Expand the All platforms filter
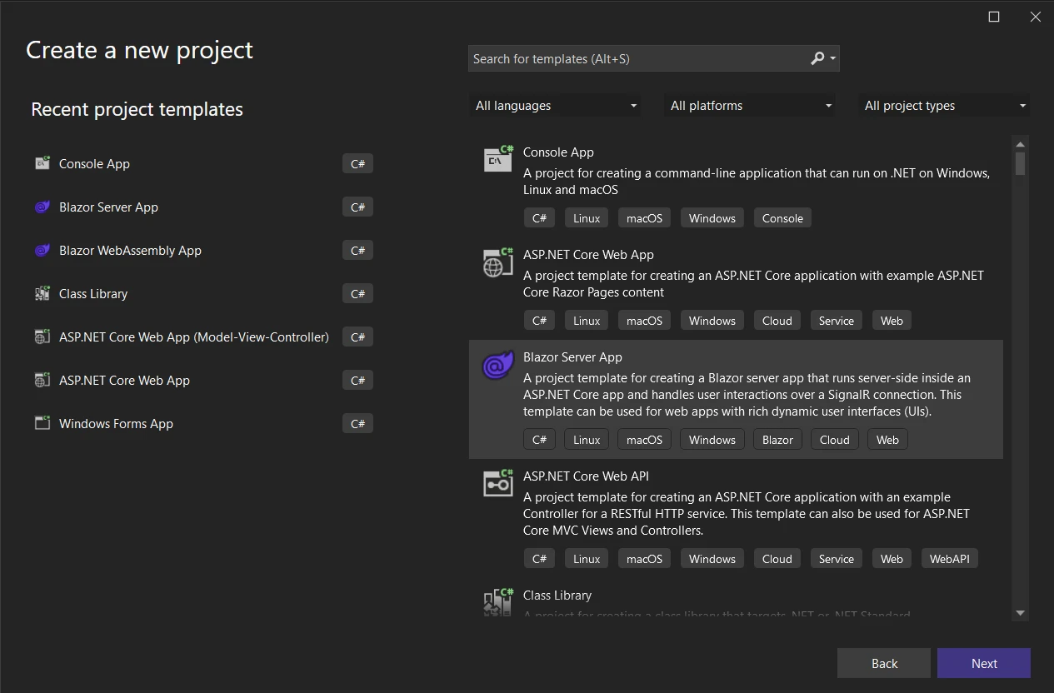The image size is (1054, 693). click(x=750, y=106)
